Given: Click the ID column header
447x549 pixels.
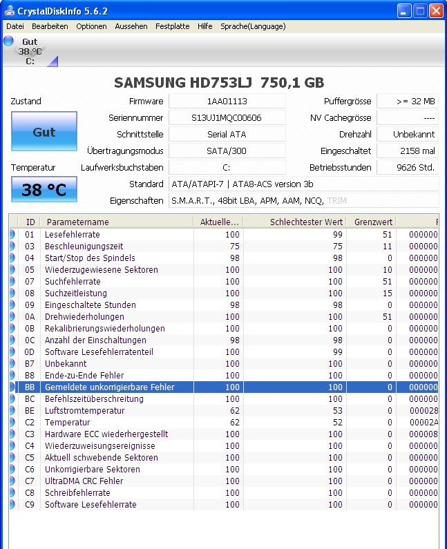Looking at the screenshot, I should point(30,222).
